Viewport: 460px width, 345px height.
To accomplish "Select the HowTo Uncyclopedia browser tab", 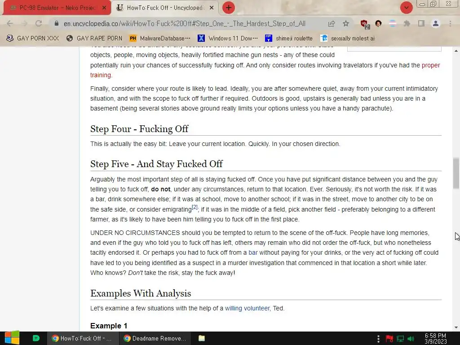I will tap(165, 8).
